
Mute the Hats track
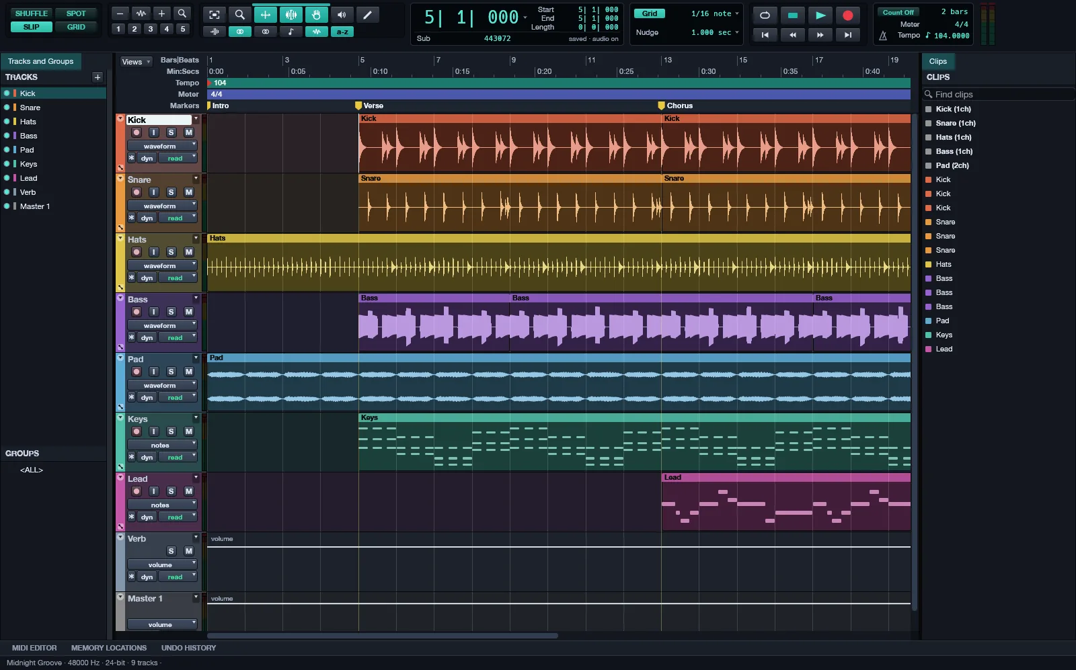[x=189, y=252]
